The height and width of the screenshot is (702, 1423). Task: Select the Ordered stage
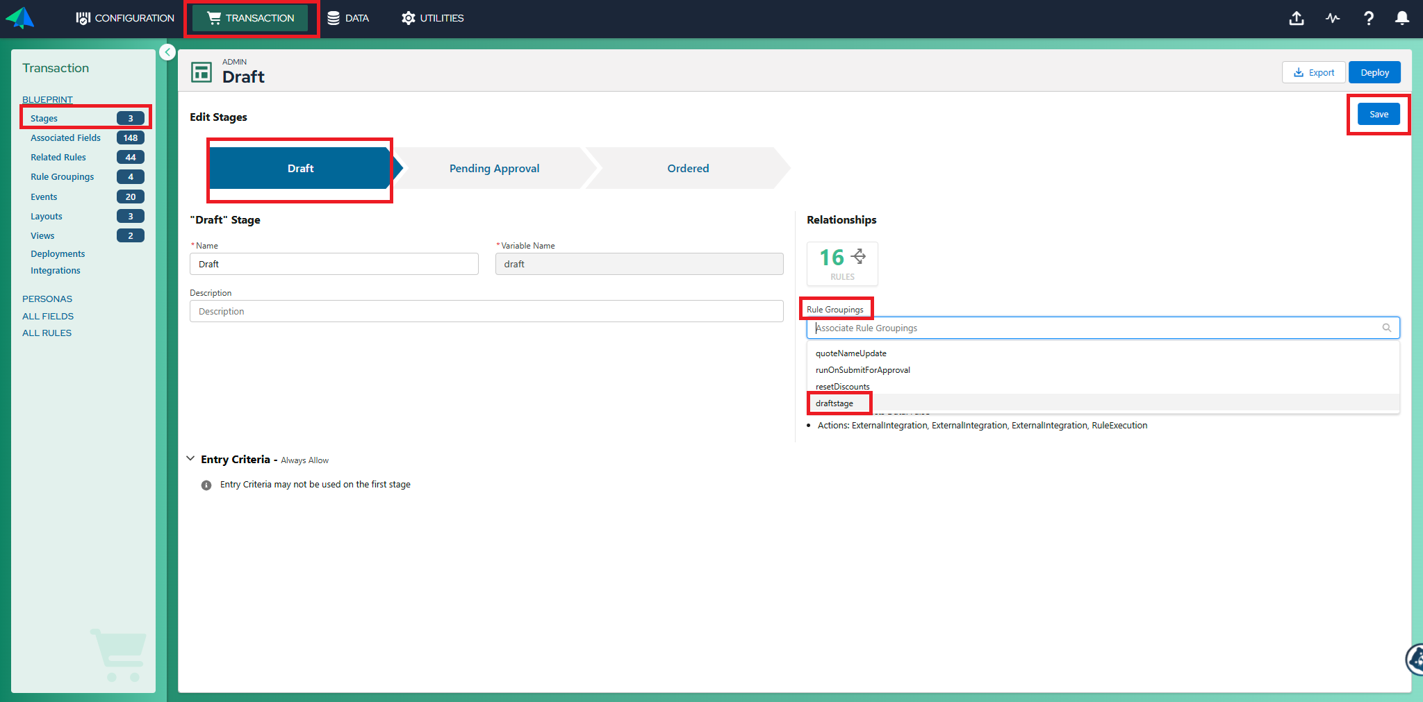click(x=688, y=169)
